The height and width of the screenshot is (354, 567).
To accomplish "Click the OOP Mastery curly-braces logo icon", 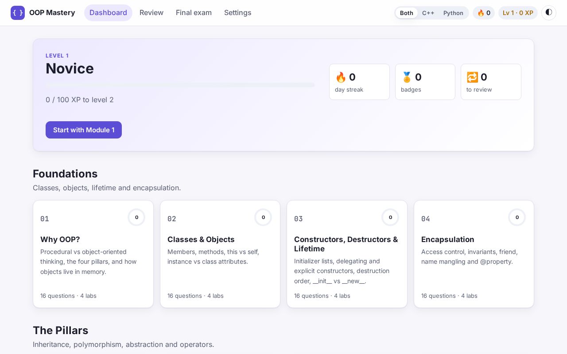I will coord(18,13).
